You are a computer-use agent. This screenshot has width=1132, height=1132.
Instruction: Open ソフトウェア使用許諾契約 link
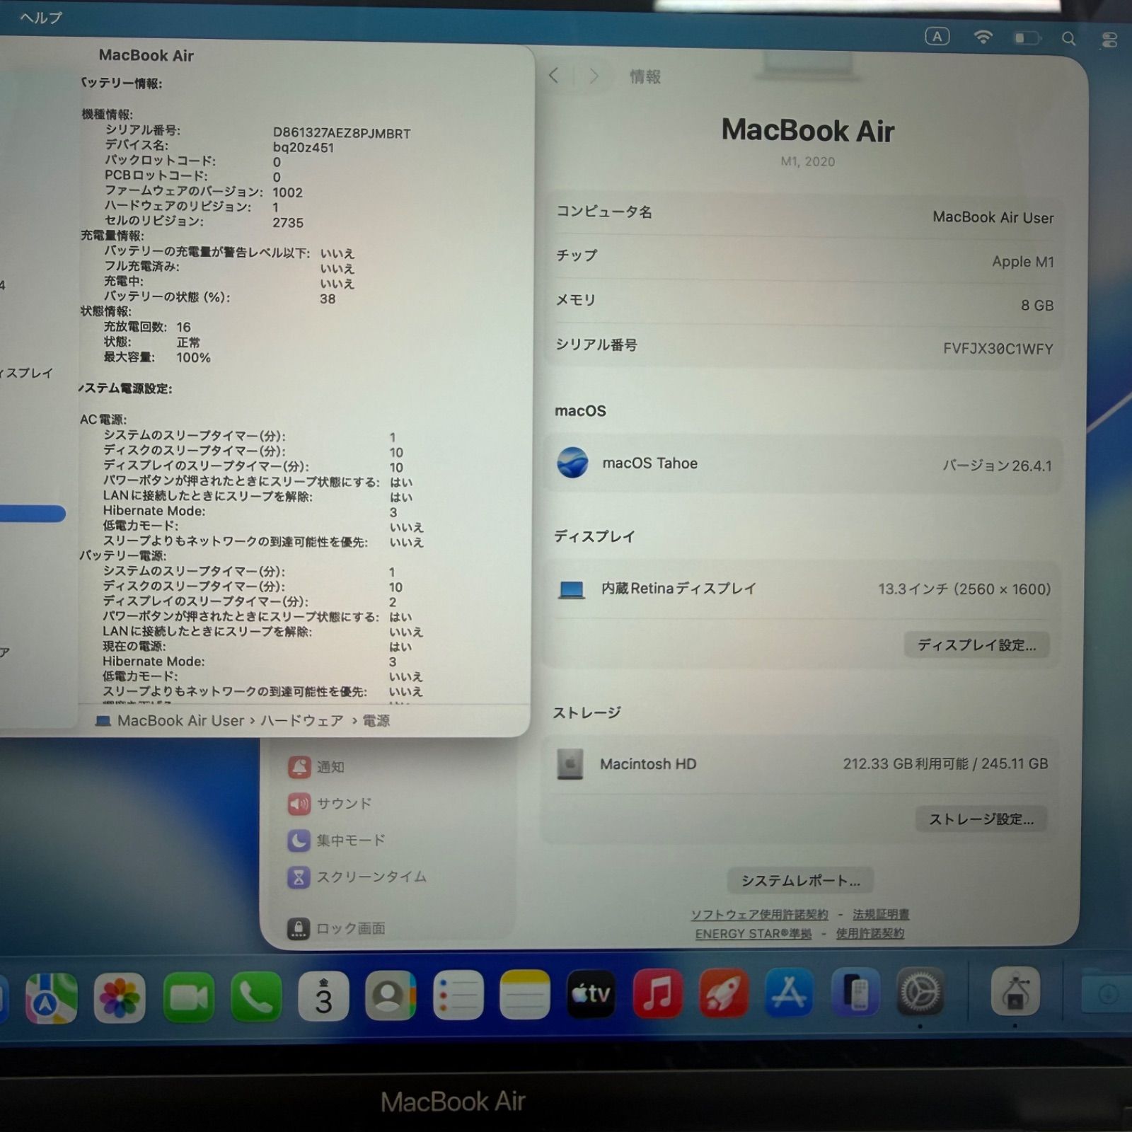tap(759, 914)
